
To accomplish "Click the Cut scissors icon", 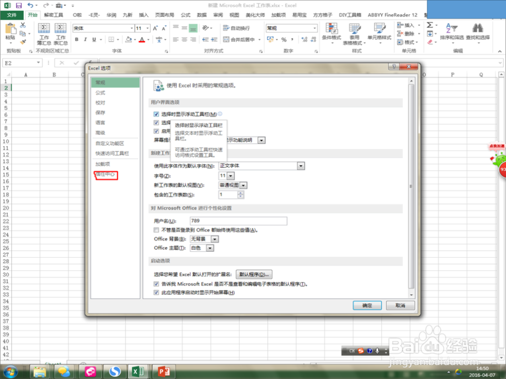I will 23,25.
